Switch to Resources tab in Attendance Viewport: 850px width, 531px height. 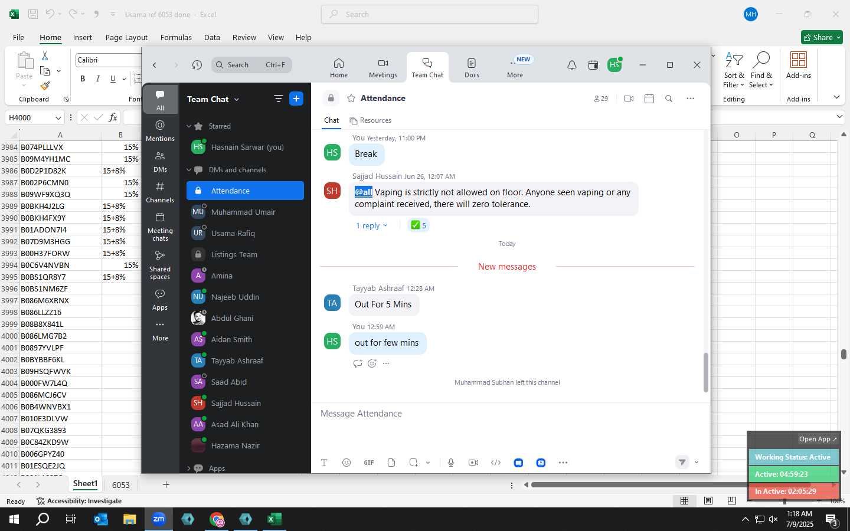370,120
